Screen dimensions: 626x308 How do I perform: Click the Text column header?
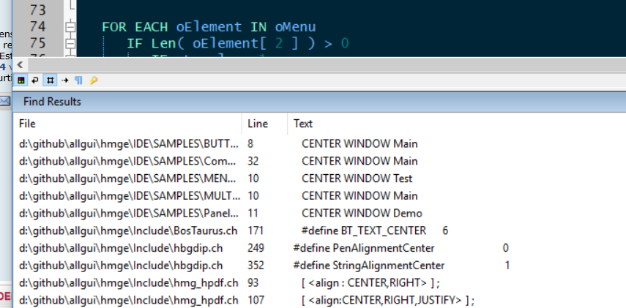303,124
